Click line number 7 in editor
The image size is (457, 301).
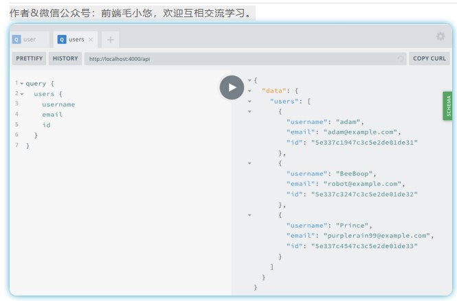pos(16,145)
